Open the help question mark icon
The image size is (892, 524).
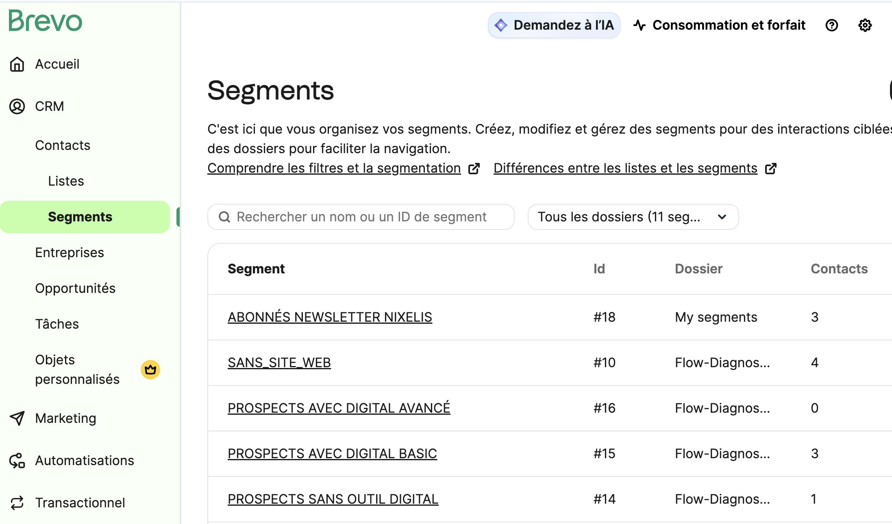[831, 25]
